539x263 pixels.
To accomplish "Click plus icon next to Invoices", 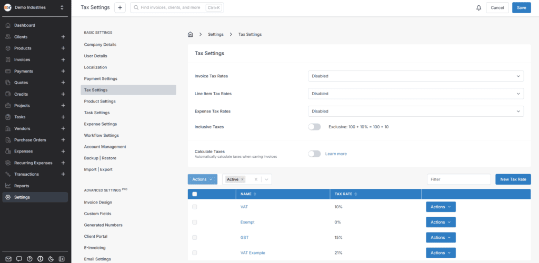I will pos(63,59).
